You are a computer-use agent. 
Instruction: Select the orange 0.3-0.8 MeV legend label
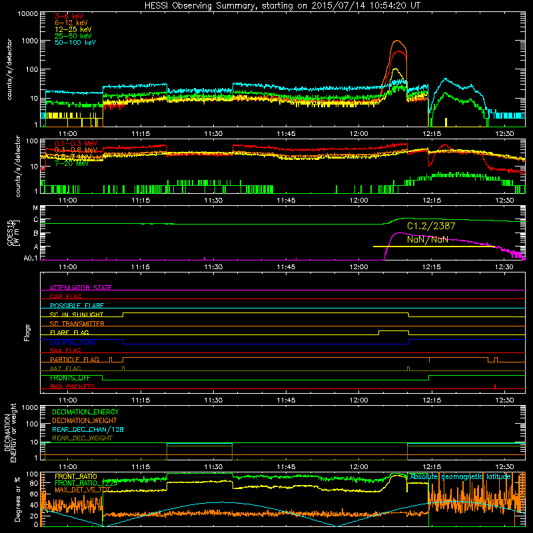point(76,150)
